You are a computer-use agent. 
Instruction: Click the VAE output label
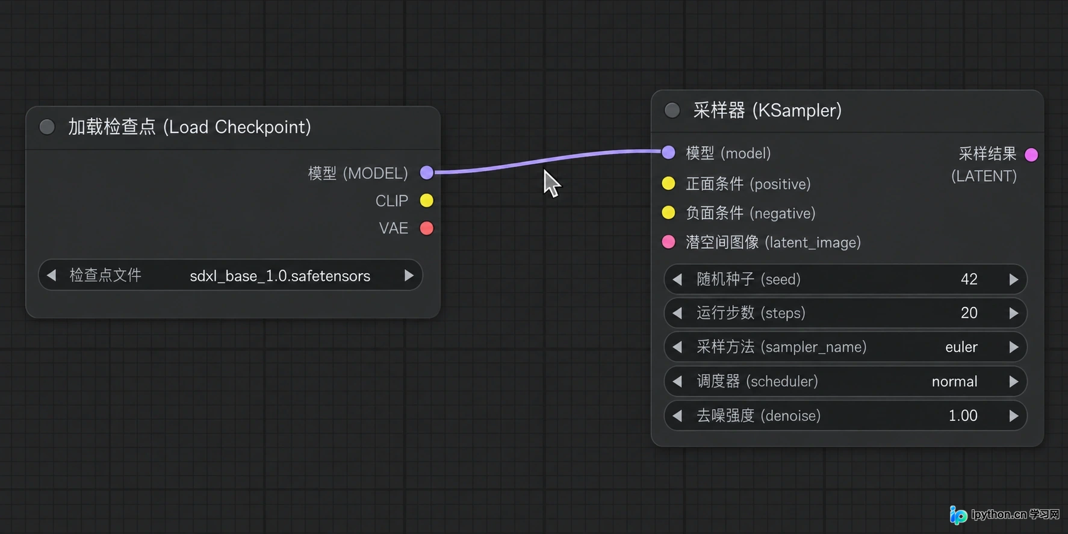[394, 228]
